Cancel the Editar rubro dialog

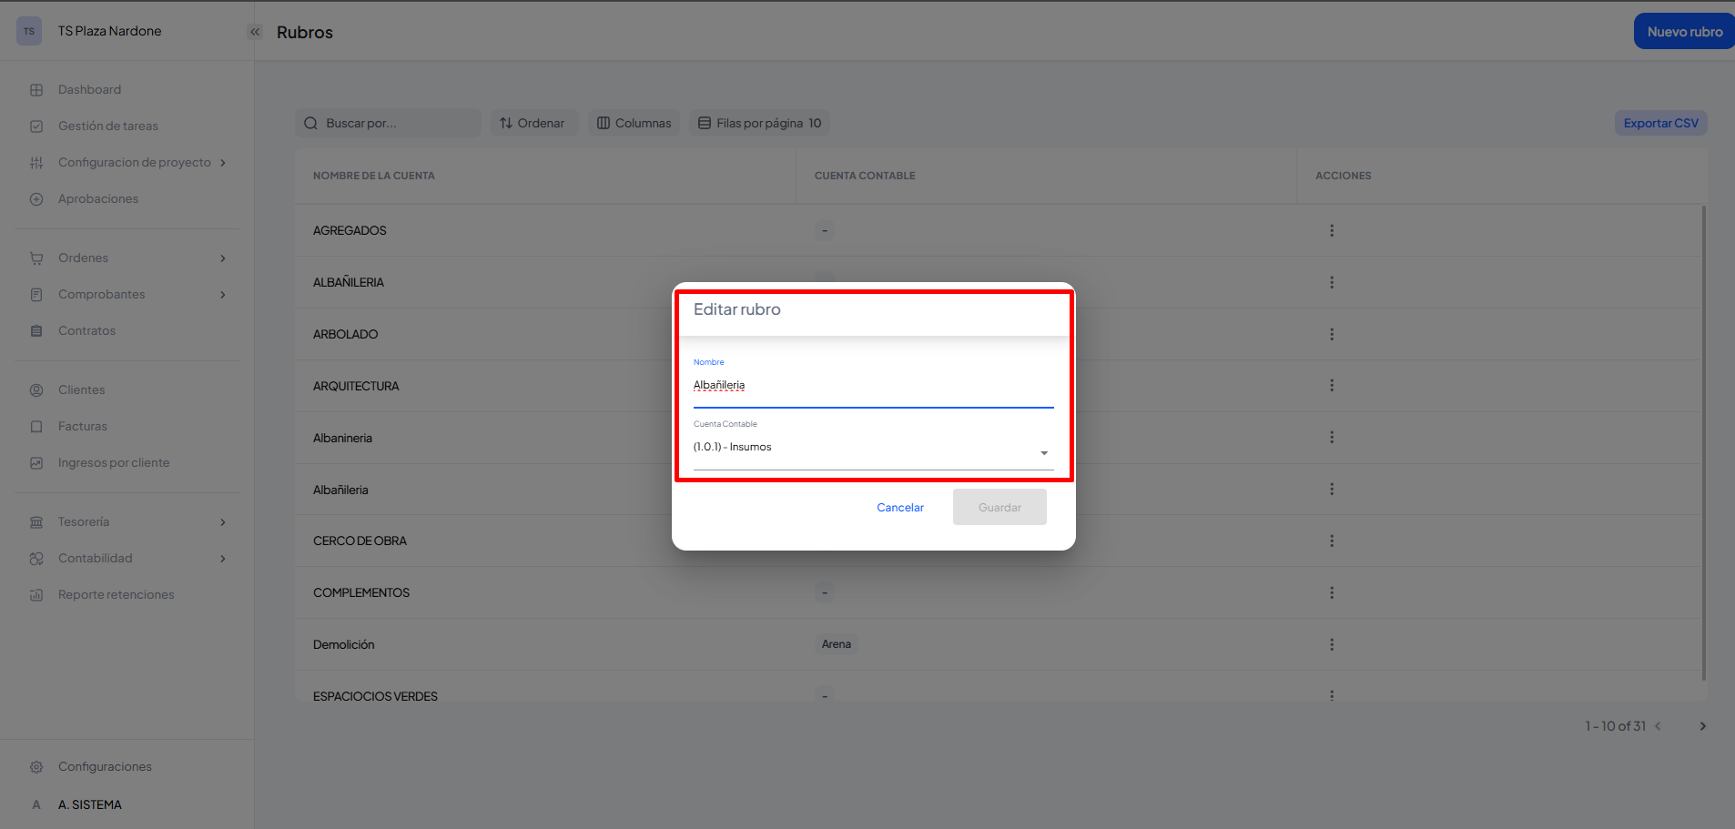click(899, 508)
